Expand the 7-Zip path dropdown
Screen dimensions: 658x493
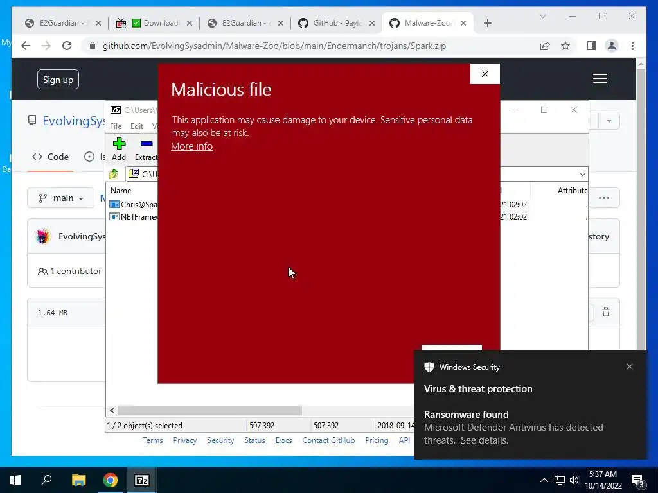click(582, 174)
